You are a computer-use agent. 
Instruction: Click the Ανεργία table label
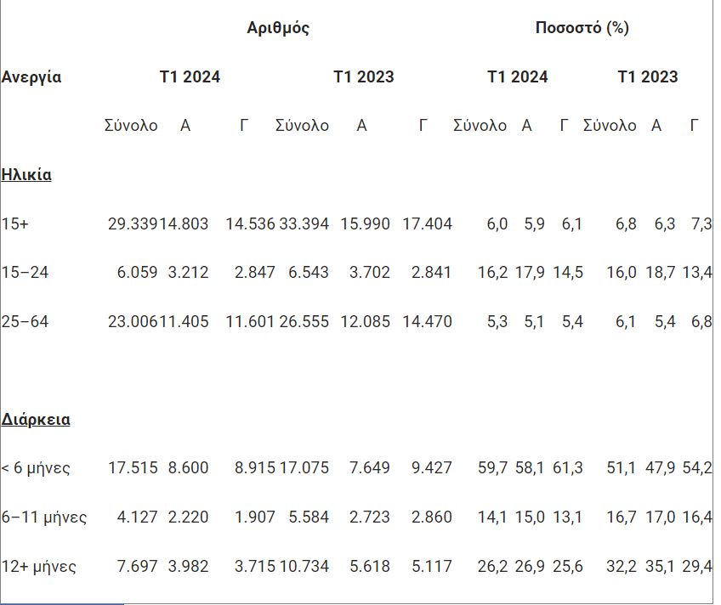point(31,77)
